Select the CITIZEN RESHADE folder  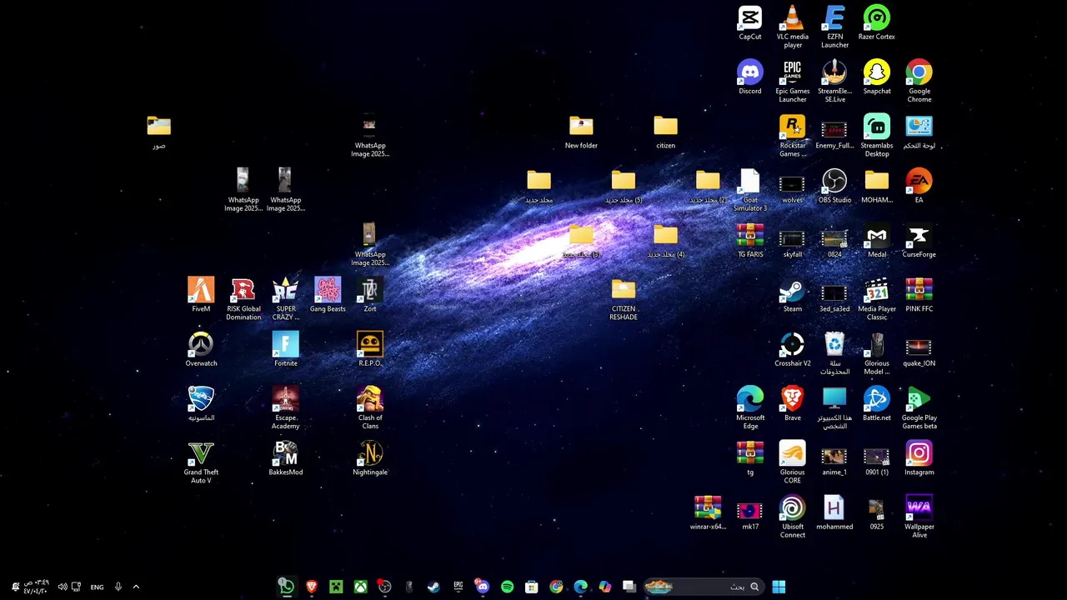point(624,299)
